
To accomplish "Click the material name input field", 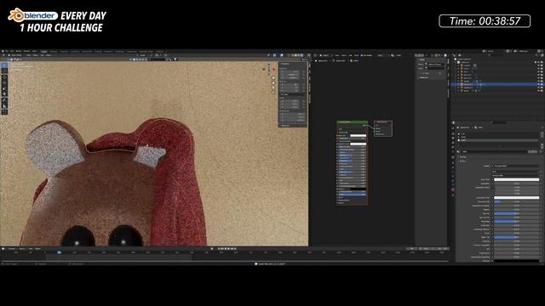I will click(495, 151).
